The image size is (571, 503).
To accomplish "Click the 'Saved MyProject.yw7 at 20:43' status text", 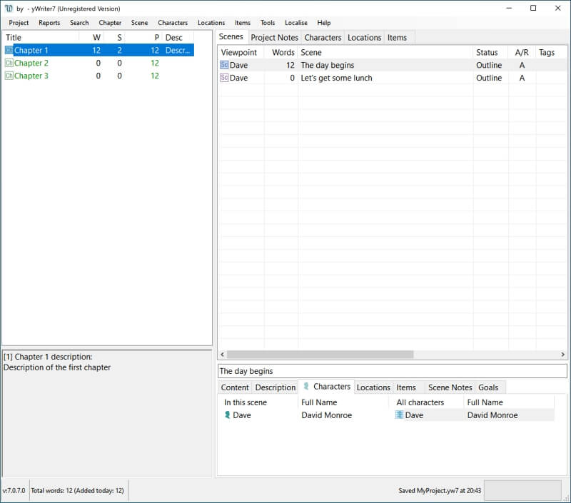I will click(440, 490).
